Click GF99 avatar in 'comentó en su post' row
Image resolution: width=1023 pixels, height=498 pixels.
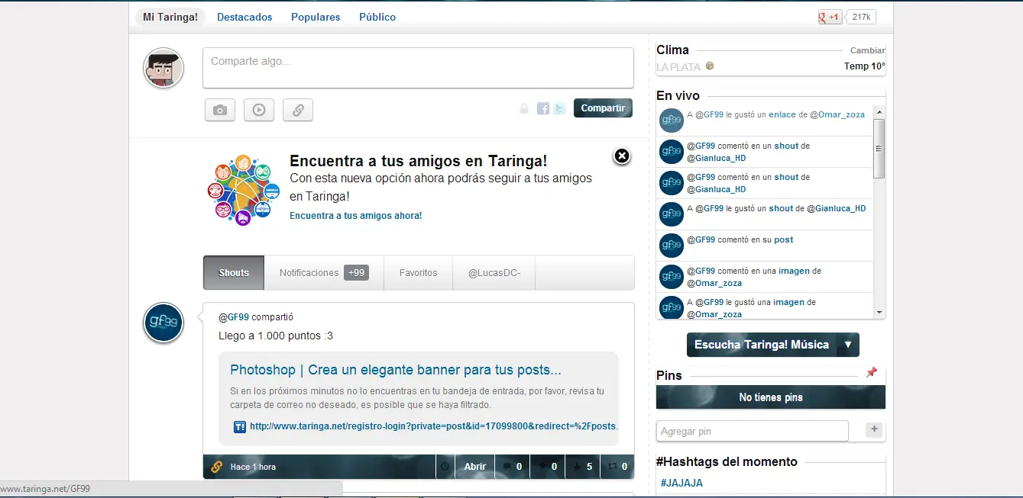pos(671,246)
